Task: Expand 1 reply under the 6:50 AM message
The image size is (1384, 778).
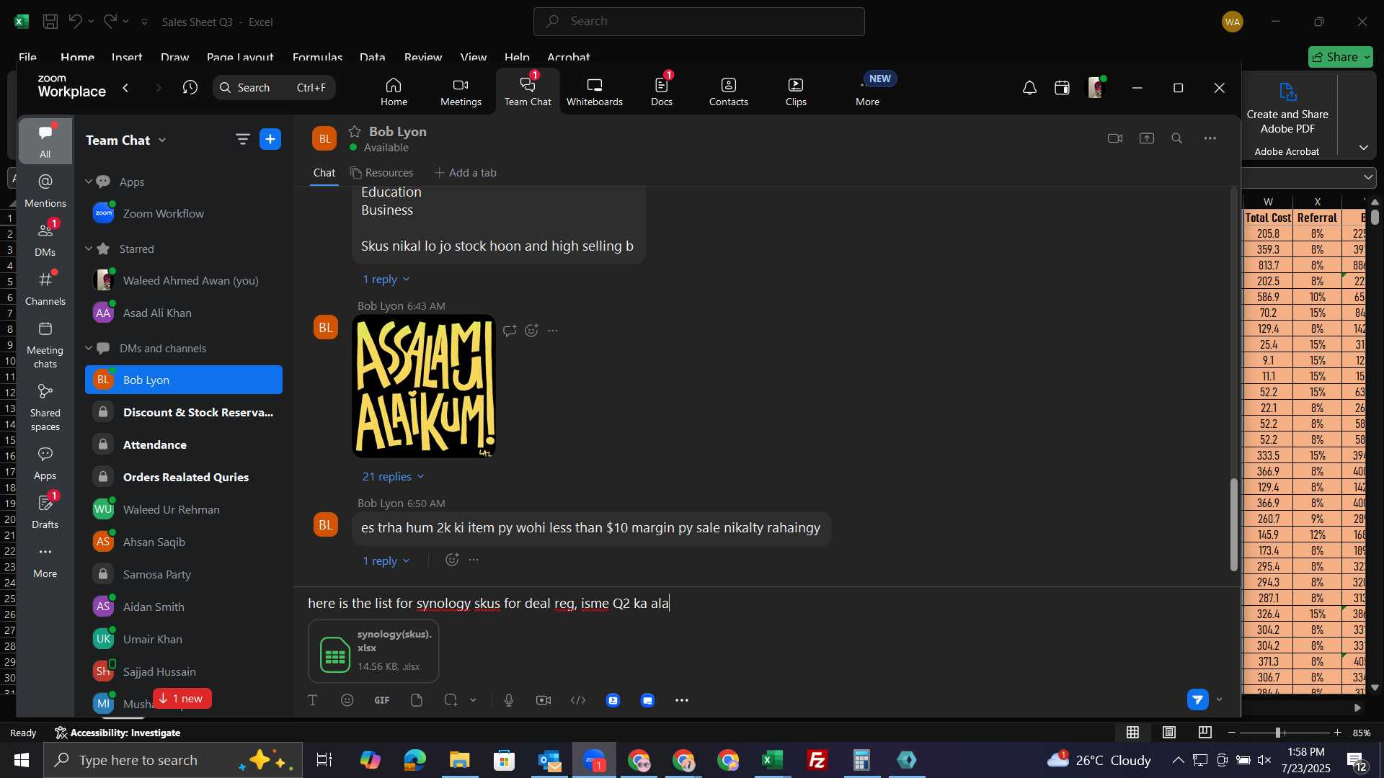Action: tap(386, 561)
